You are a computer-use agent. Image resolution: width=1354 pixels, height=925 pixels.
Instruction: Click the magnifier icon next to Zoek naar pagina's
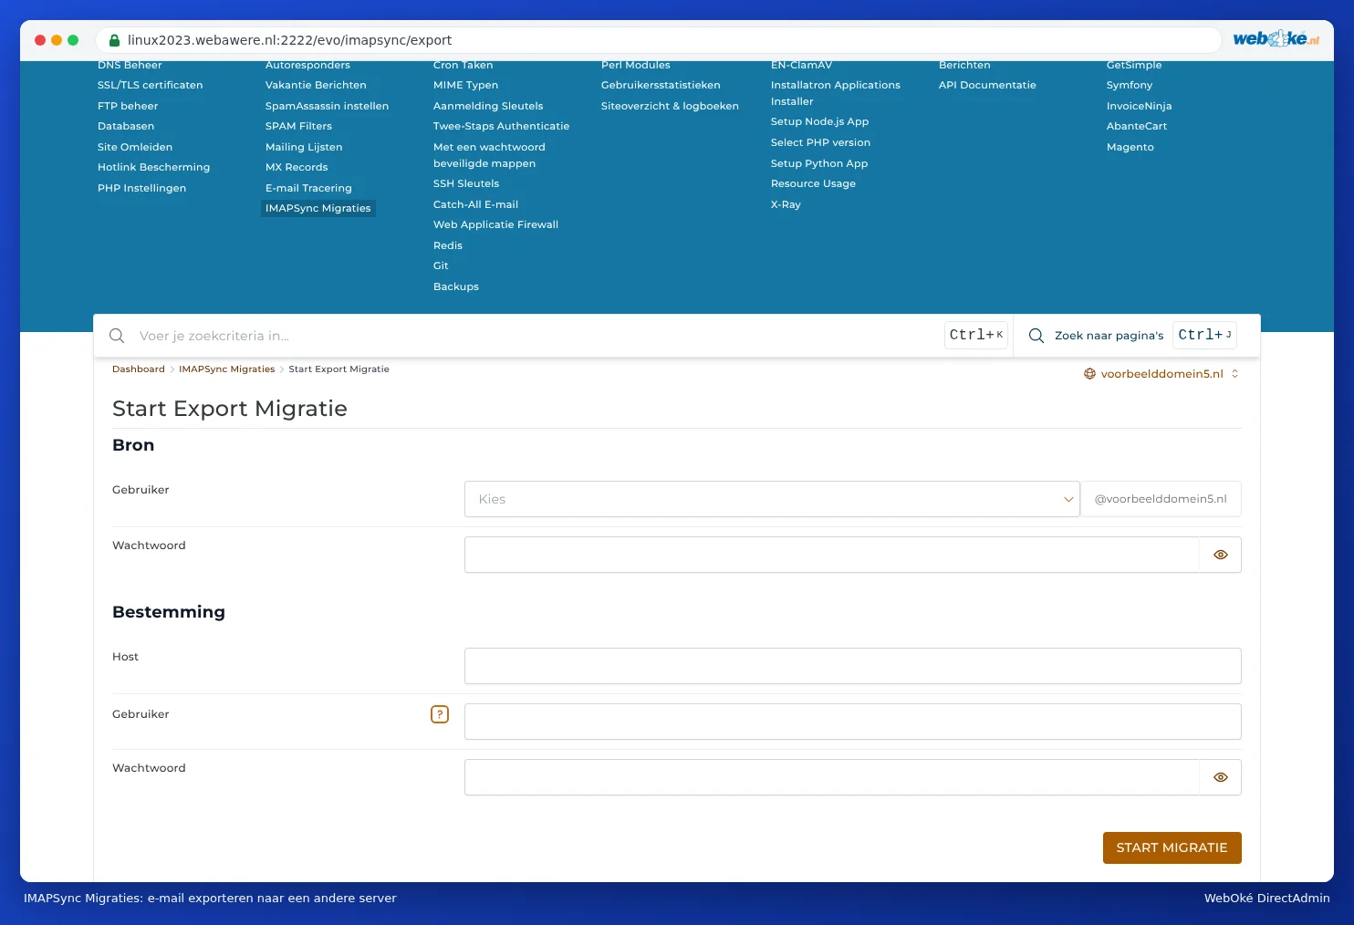1036,336
